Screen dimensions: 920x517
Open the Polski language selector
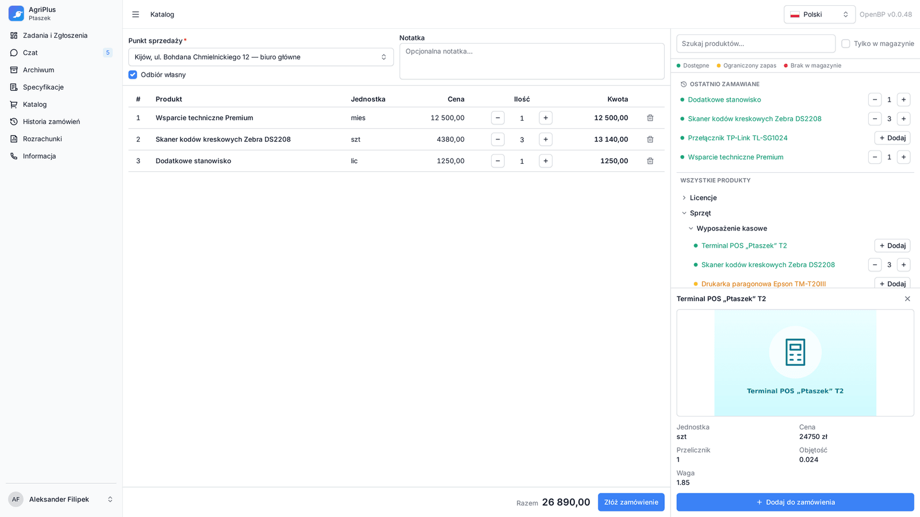[x=819, y=14]
